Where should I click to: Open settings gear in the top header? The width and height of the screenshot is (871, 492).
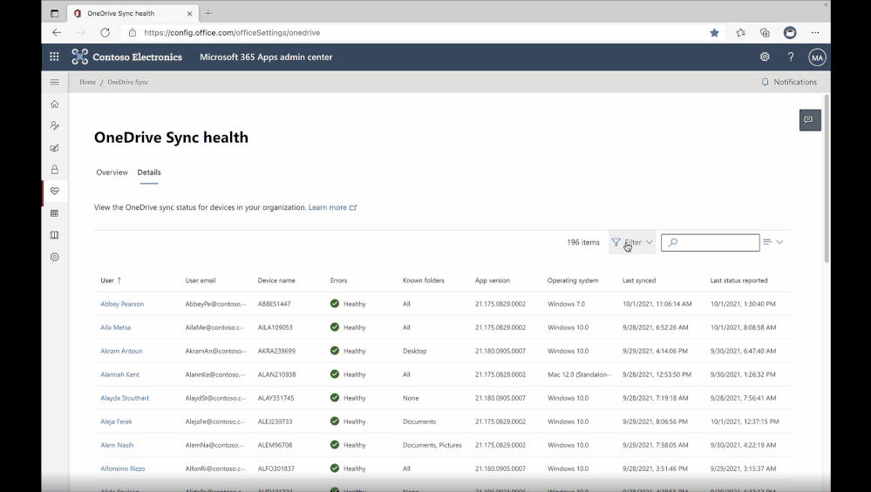pos(765,57)
